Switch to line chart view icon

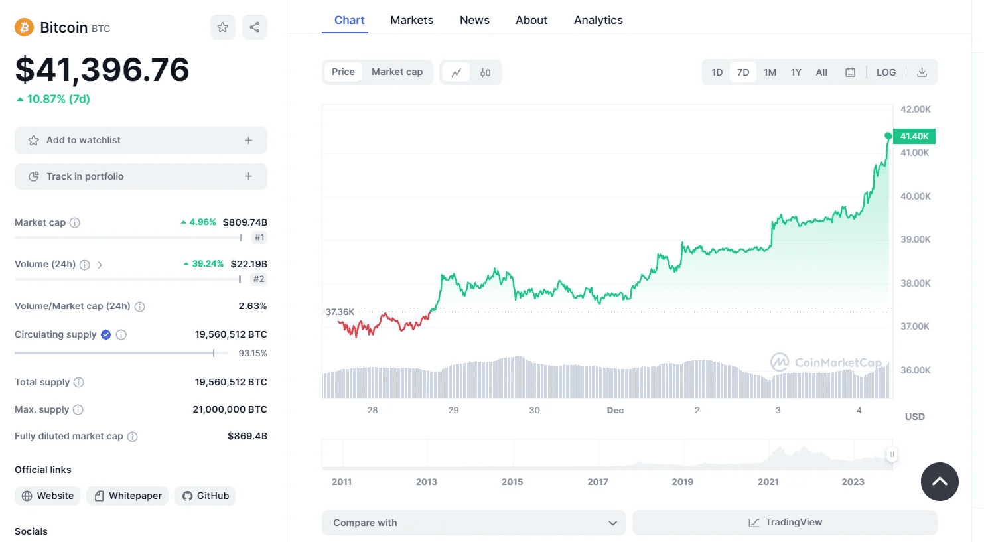click(x=456, y=72)
